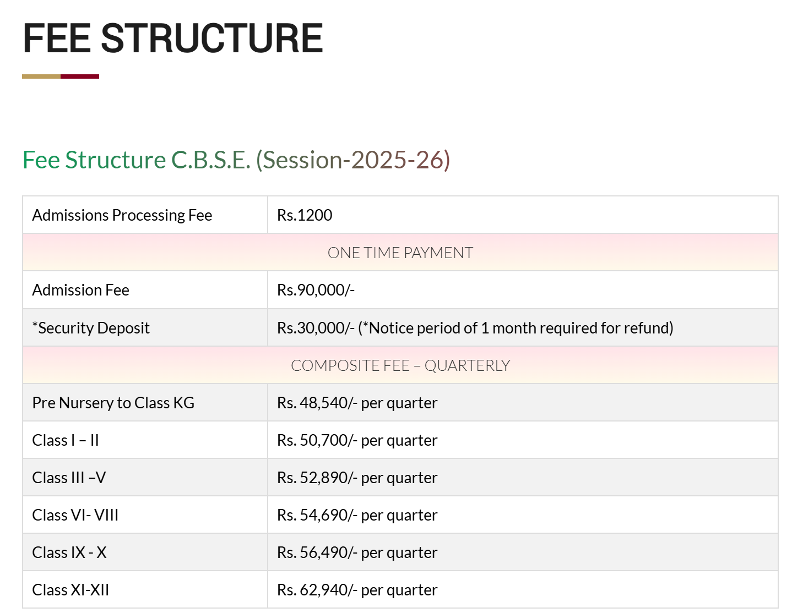Select the Admission Fee label cell
This screenshot has height=613, width=803.
[x=80, y=290]
